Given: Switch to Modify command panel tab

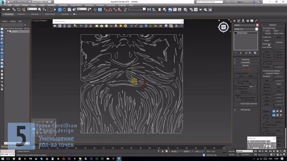Looking at the screenshot, I should click(239, 21).
